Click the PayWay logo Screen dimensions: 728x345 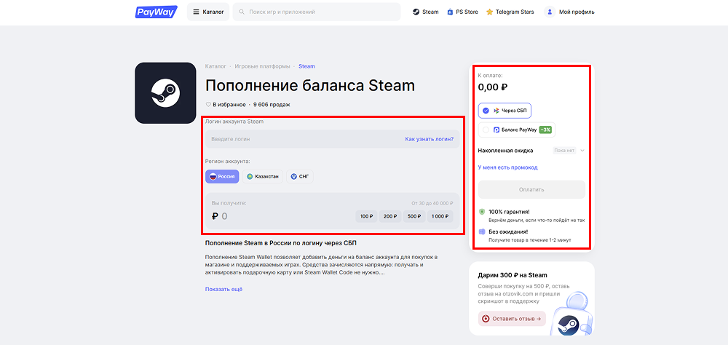point(156,12)
